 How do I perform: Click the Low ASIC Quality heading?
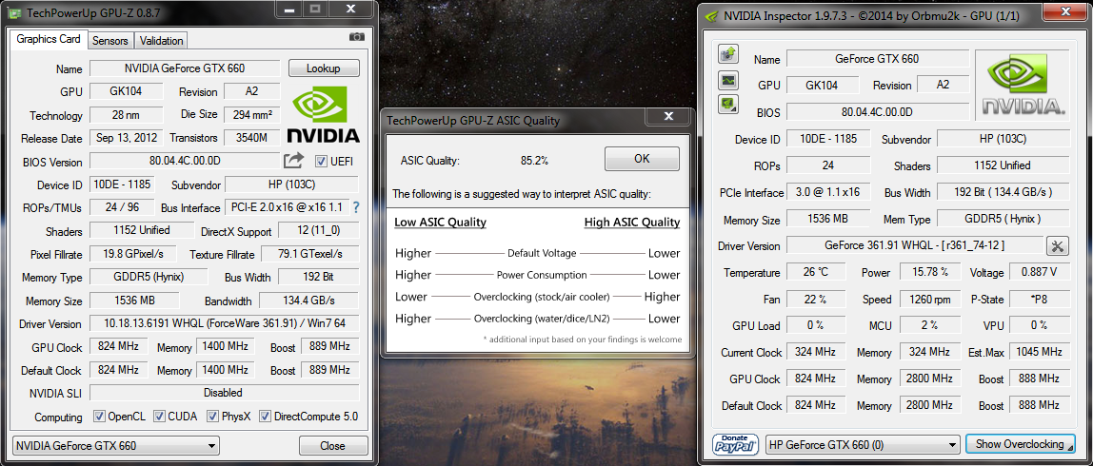point(441,223)
